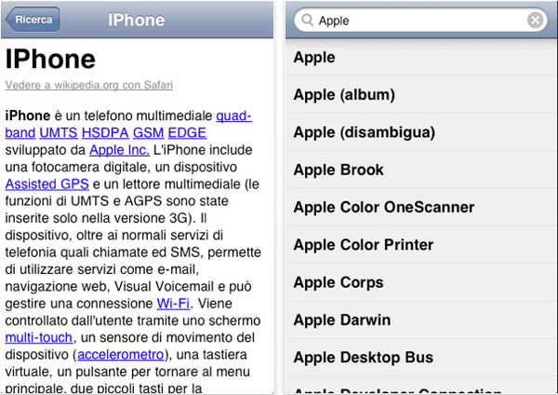
Task: Choose 'Apple (disambigua)' from results
Action: 421,132
